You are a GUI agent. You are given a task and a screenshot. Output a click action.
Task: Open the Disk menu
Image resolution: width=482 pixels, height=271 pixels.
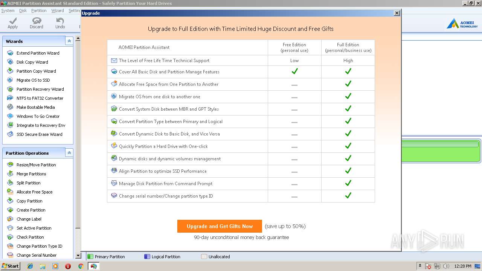(x=23, y=11)
